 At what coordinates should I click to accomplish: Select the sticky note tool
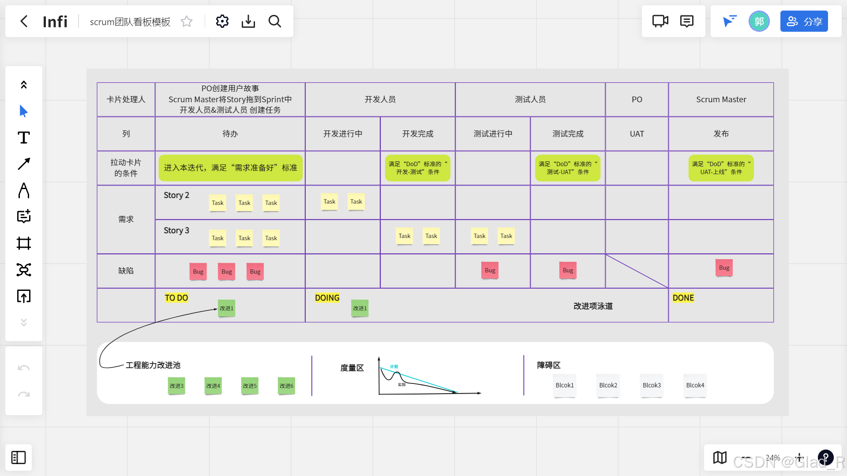[x=24, y=216]
